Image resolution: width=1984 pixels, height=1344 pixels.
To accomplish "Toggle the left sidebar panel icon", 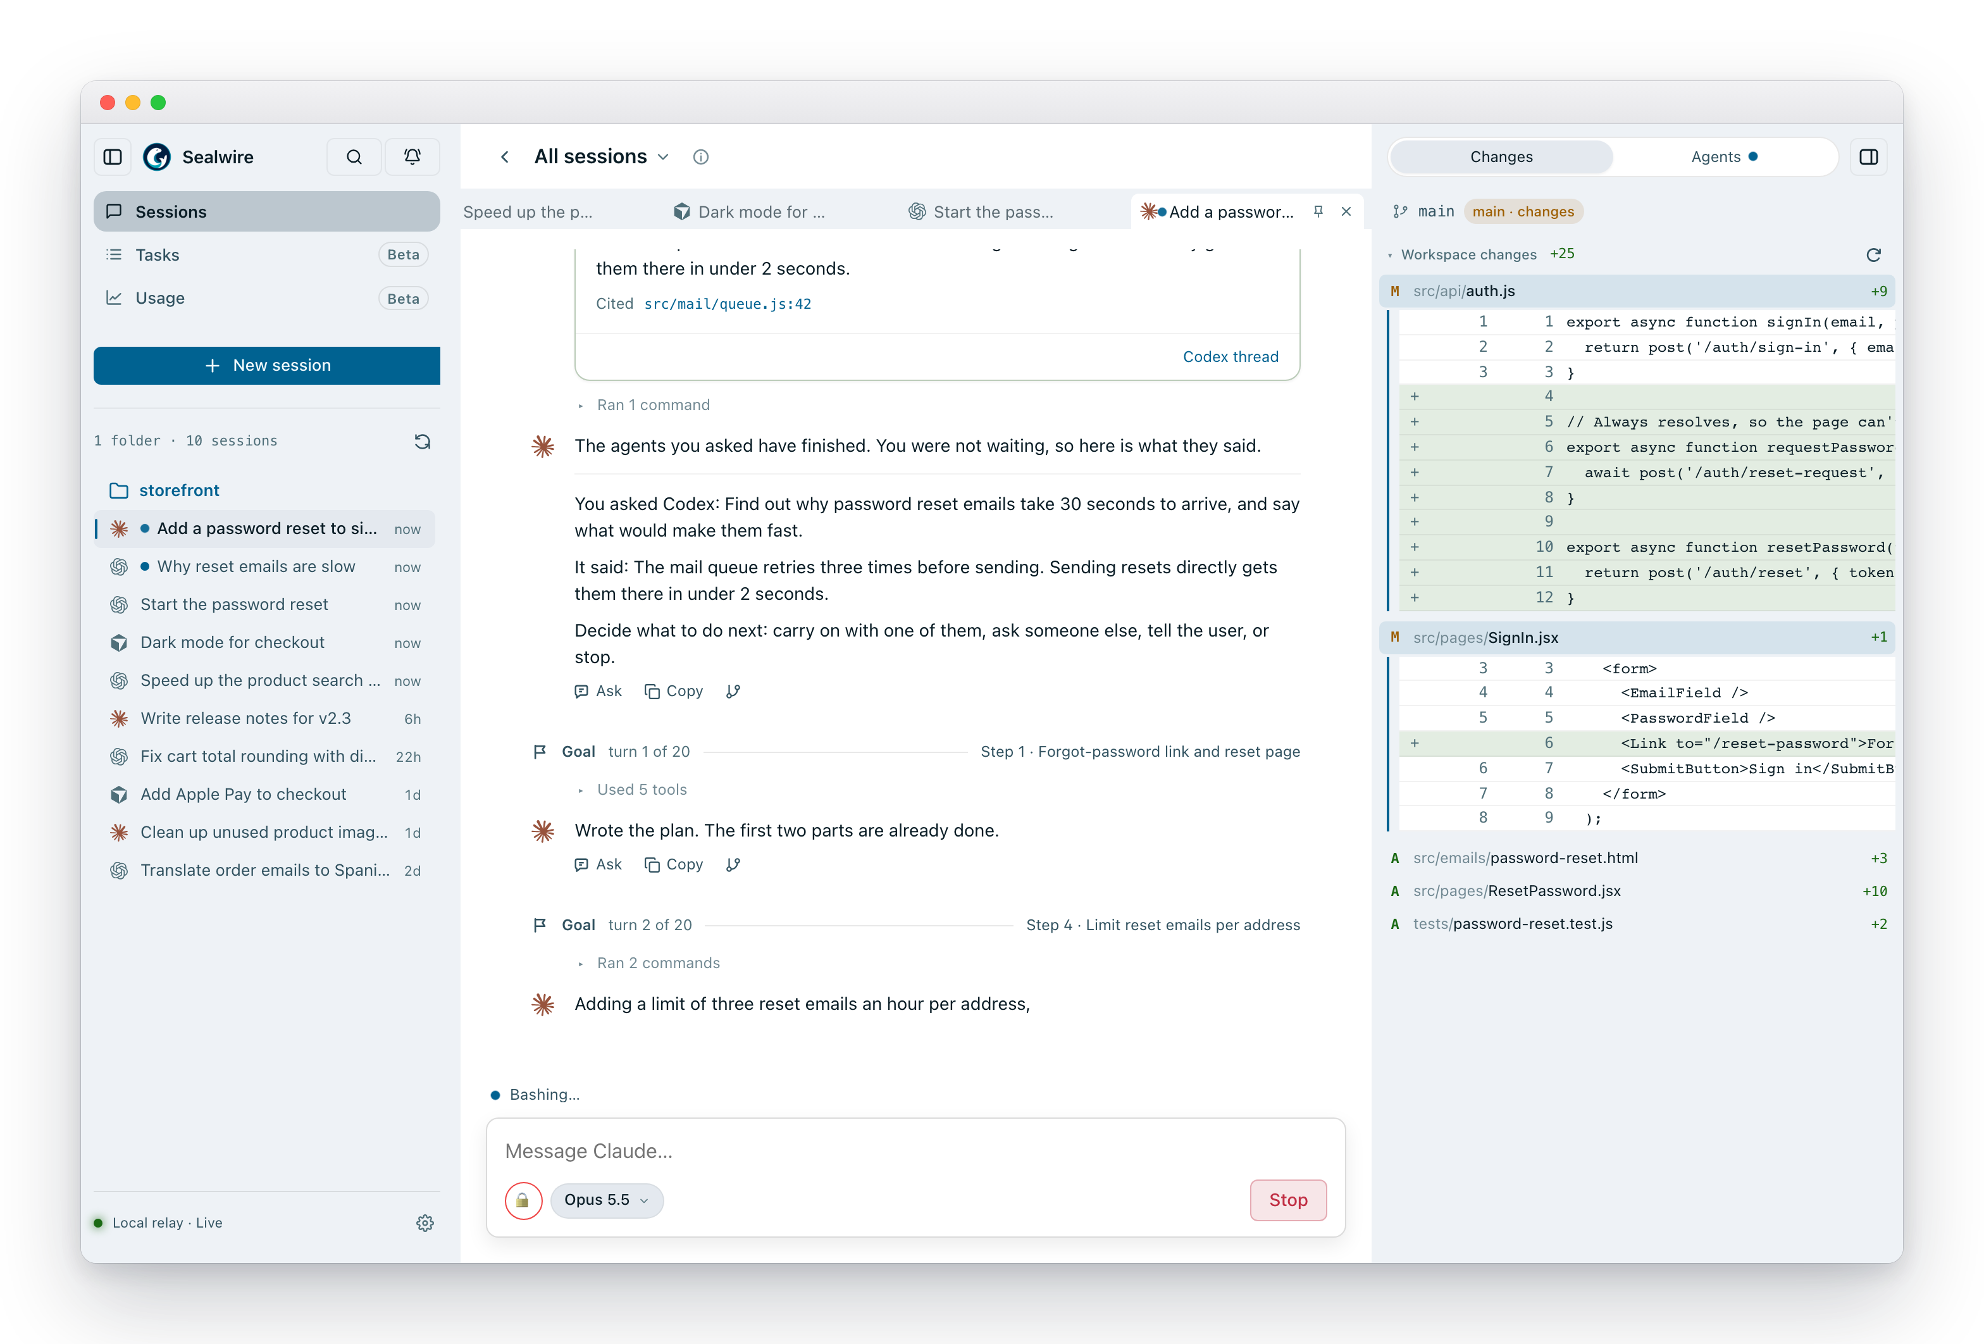I will click(113, 157).
